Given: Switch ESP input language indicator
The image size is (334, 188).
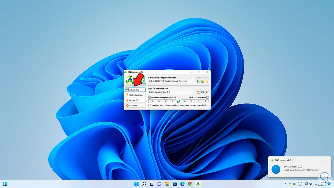Looking at the screenshot, I should pyautogui.click(x=300, y=184).
